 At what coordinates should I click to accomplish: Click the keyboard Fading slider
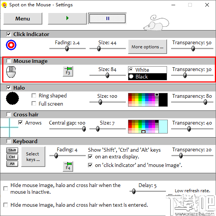(x=68, y=155)
